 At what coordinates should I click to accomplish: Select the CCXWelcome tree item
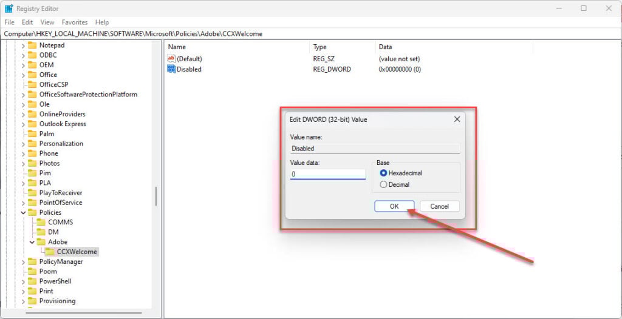(77, 252)
